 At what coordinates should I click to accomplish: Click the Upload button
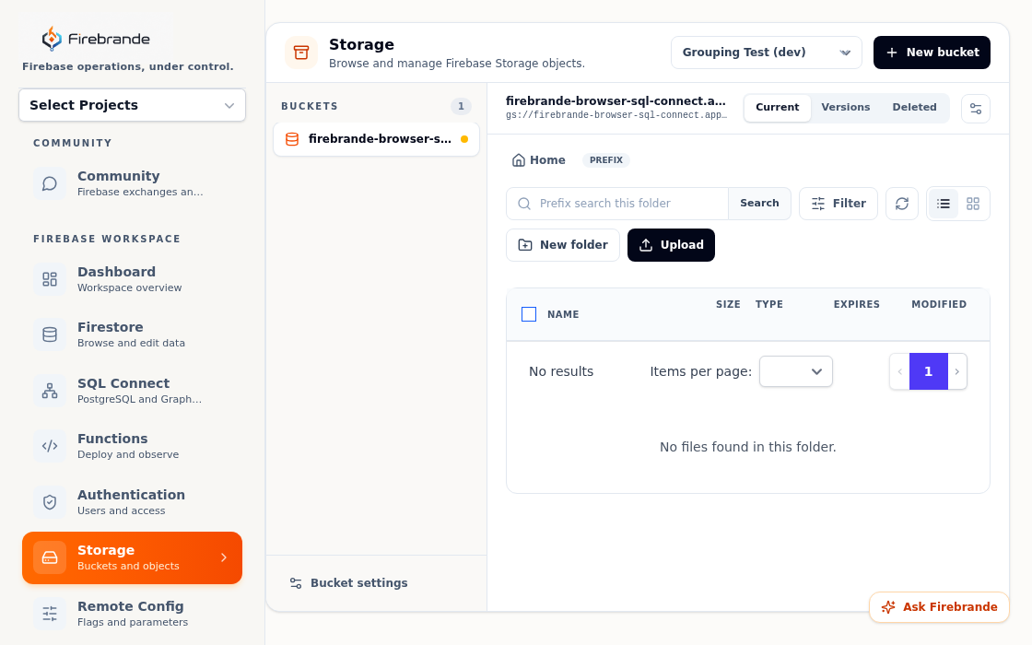tap(671, 245)
